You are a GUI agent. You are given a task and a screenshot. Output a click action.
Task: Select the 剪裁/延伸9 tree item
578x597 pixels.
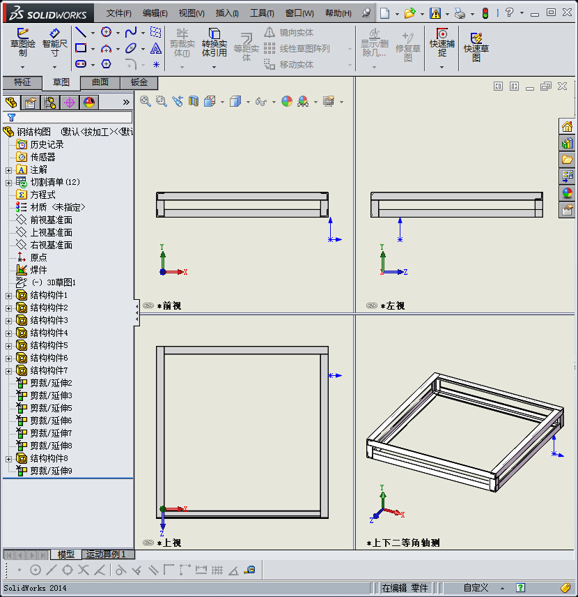pos(51,471)
